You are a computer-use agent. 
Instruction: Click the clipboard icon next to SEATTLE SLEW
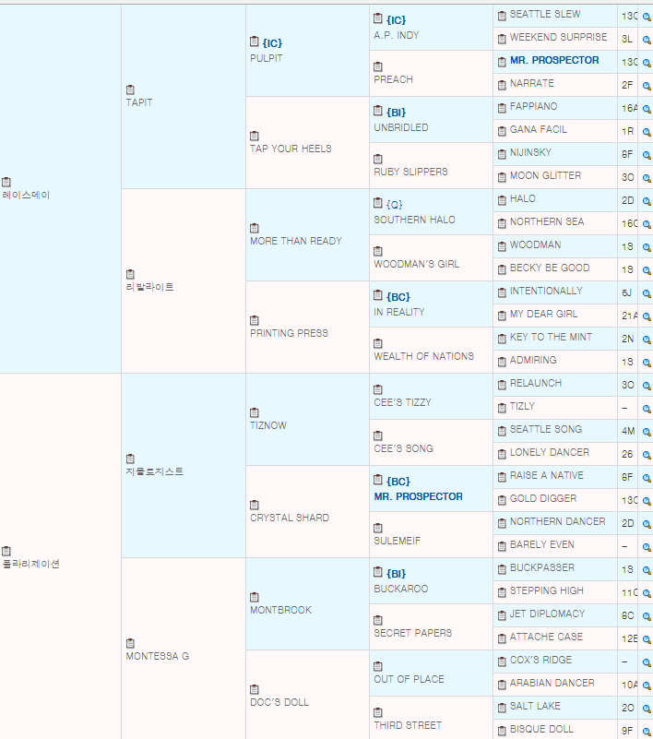click(x=502, y=15)
